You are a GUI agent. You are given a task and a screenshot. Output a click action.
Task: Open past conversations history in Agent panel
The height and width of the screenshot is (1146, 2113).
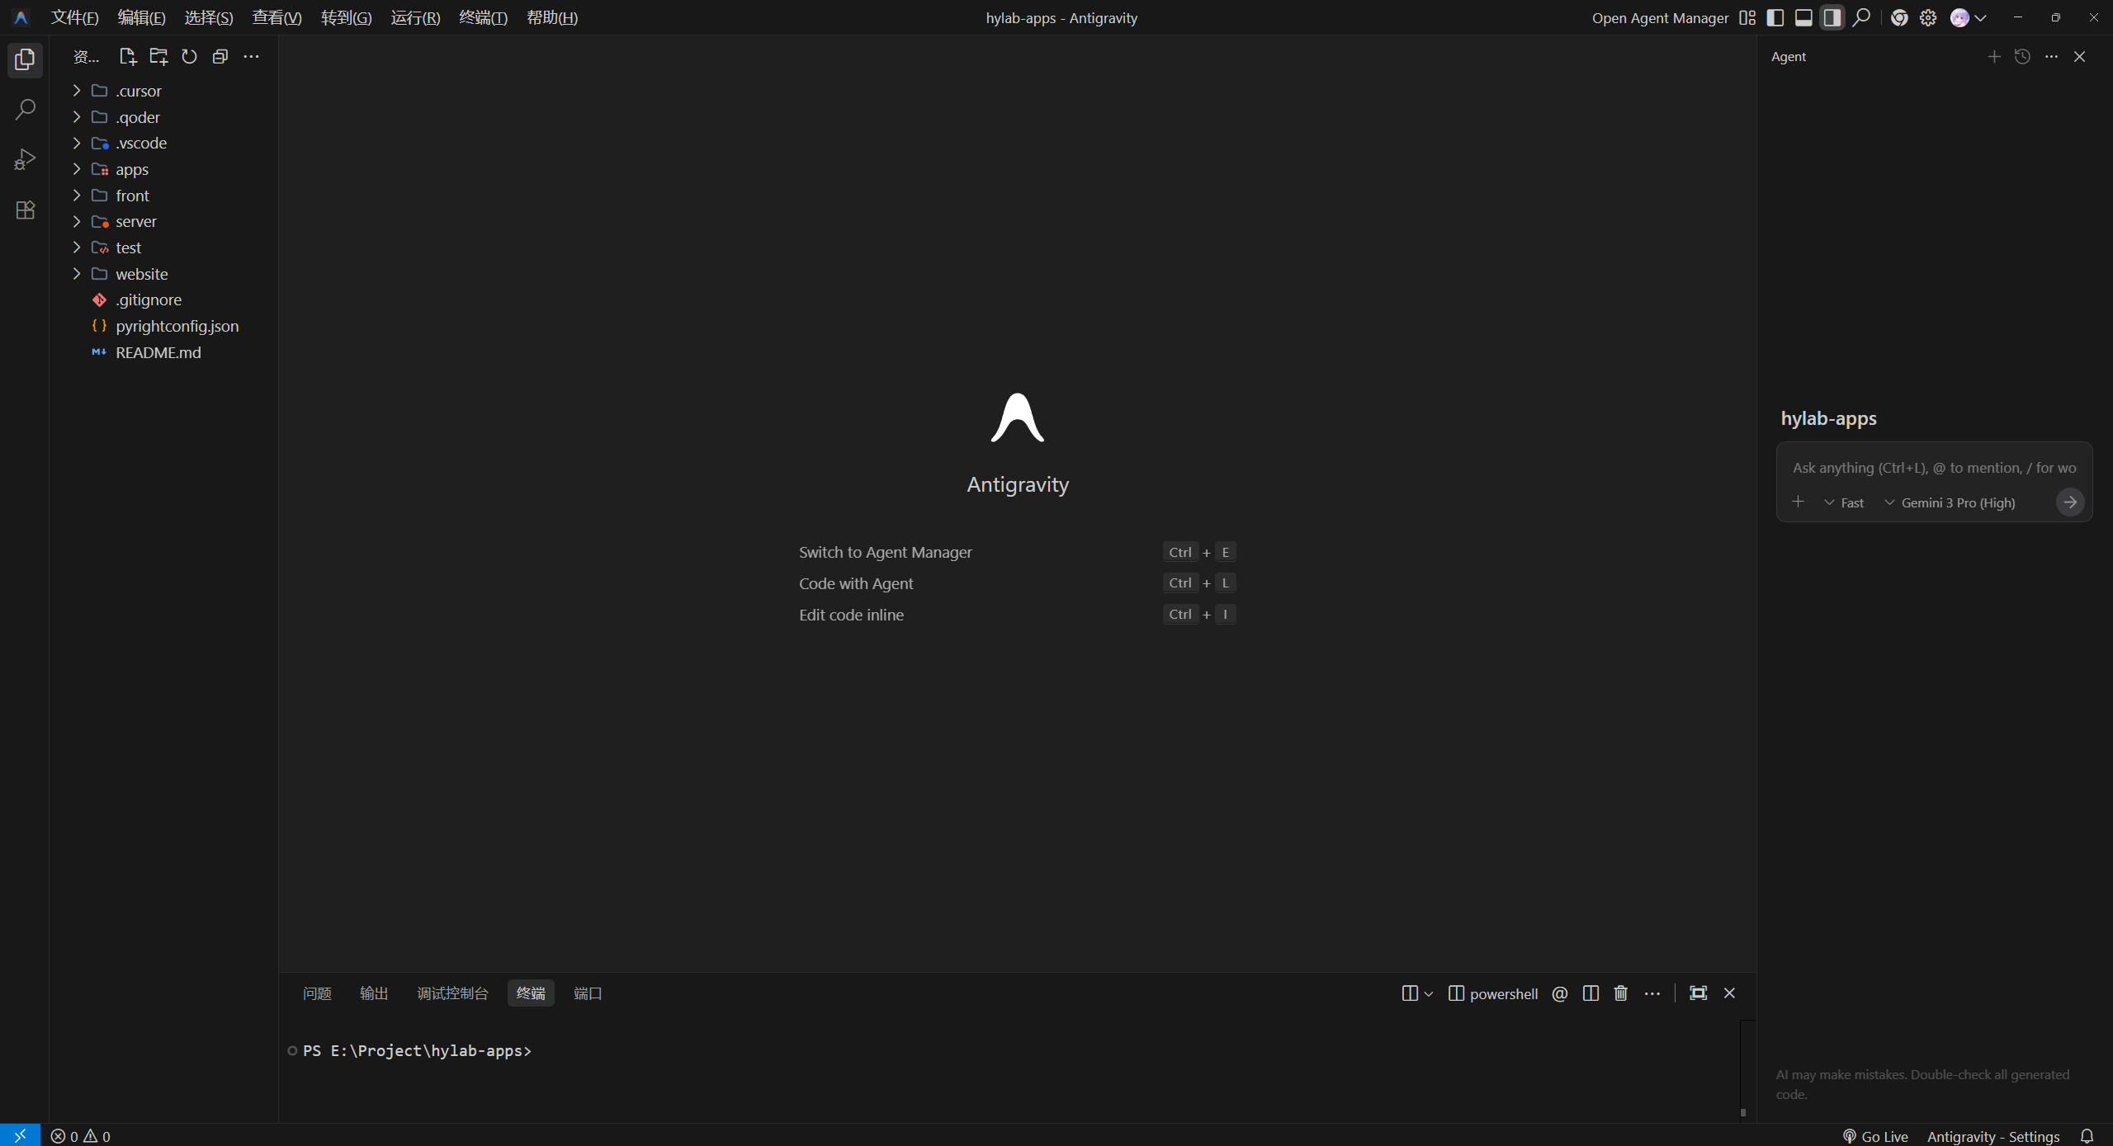pos(2022,56)
